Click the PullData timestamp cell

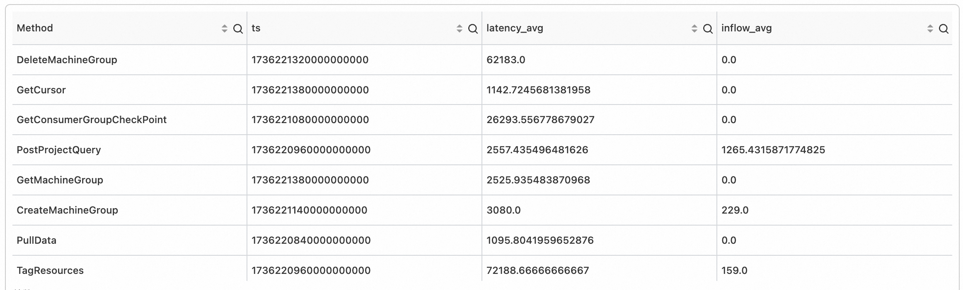point(311,240)
